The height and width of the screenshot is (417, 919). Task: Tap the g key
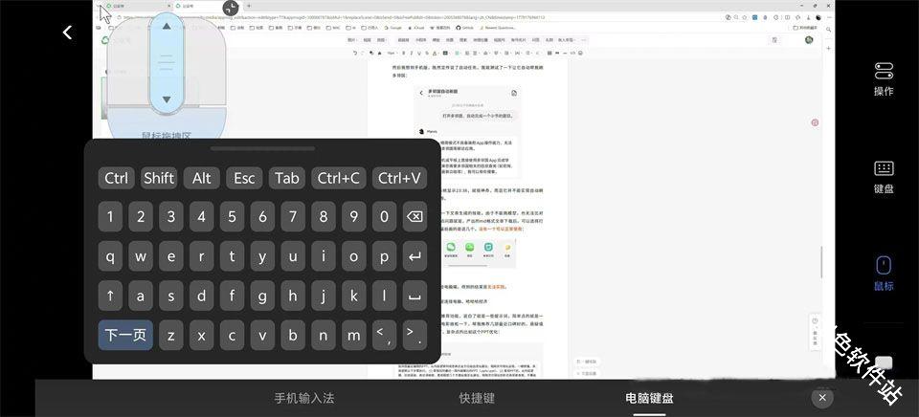coord(262,296)
